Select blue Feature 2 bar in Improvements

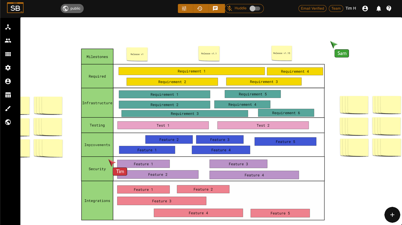coord(169,139)
